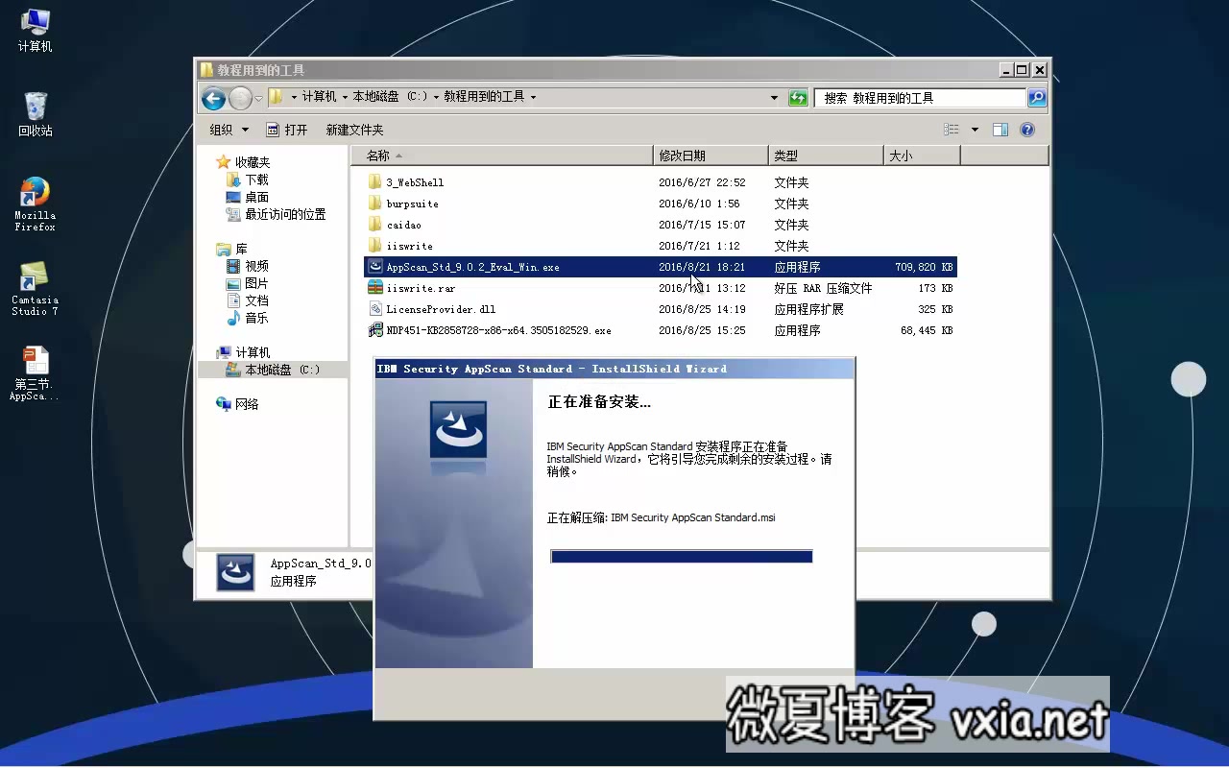Image resolution: width=1229 pixels, height=768 pixels.
Task: Click the refresh button next to the address bar
Action: tap(798, 98)
